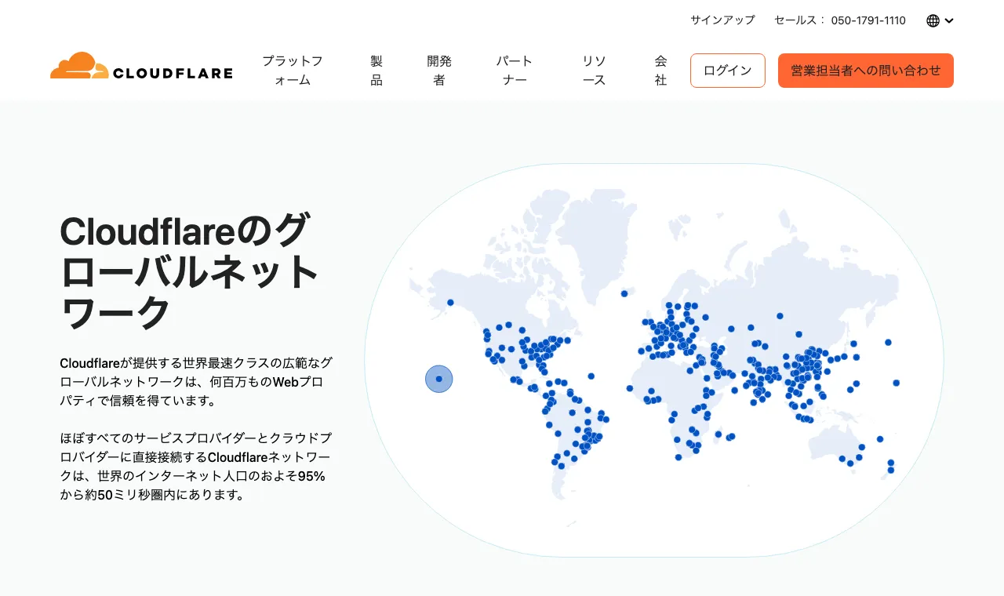Open the パートナー menu
This screenshot has width=1004, height=596.
point(515,71)
